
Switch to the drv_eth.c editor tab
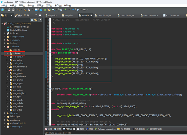pos(51,16)
